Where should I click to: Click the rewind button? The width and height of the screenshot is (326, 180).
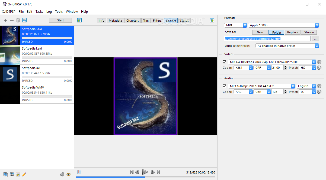[x=138, y=172]
